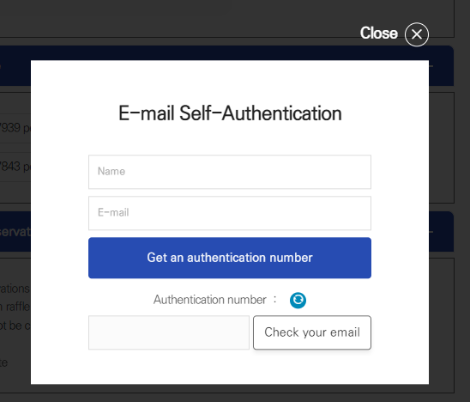470x402 pixels.
Task: Click blank white area under dialog title
Action: (x=230, y=138)
